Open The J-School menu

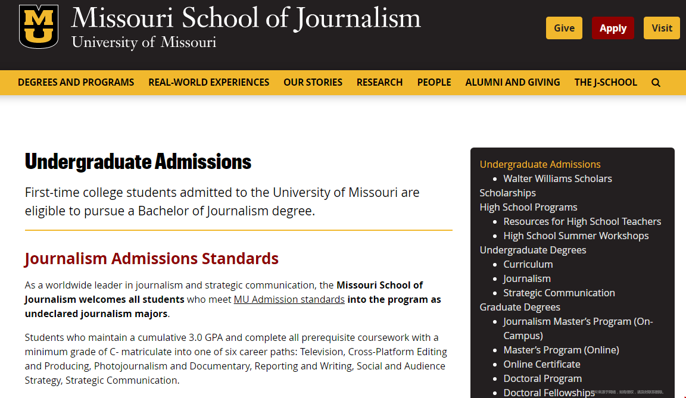(605, 83)
